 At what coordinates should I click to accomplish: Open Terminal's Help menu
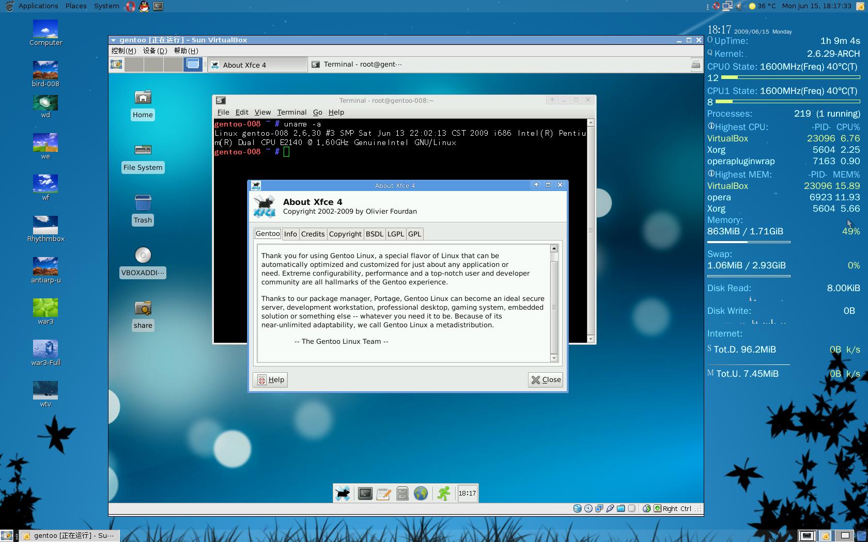(x=336, y=112)
